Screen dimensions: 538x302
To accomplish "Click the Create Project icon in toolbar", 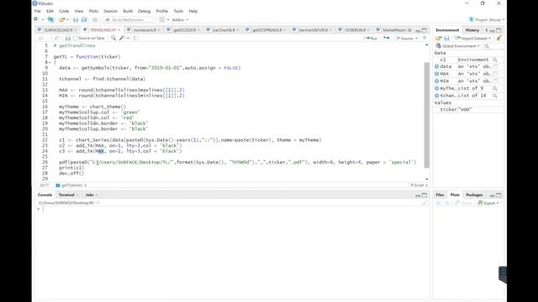I will 50,19.
